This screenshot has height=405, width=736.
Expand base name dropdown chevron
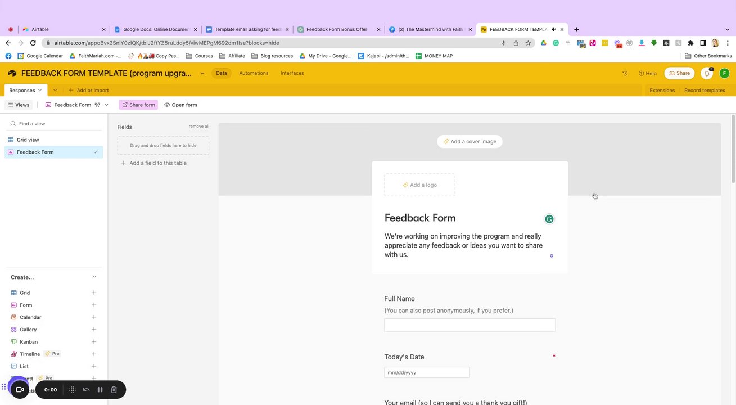pyautogui.click(x=202, y=73)
